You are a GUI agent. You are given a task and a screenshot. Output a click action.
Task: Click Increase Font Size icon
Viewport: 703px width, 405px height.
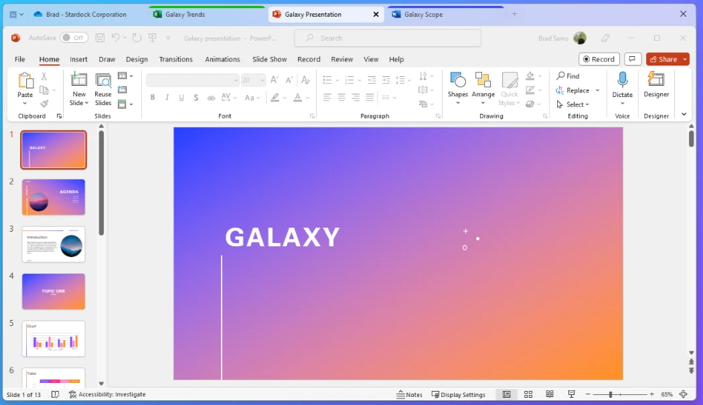275,80
